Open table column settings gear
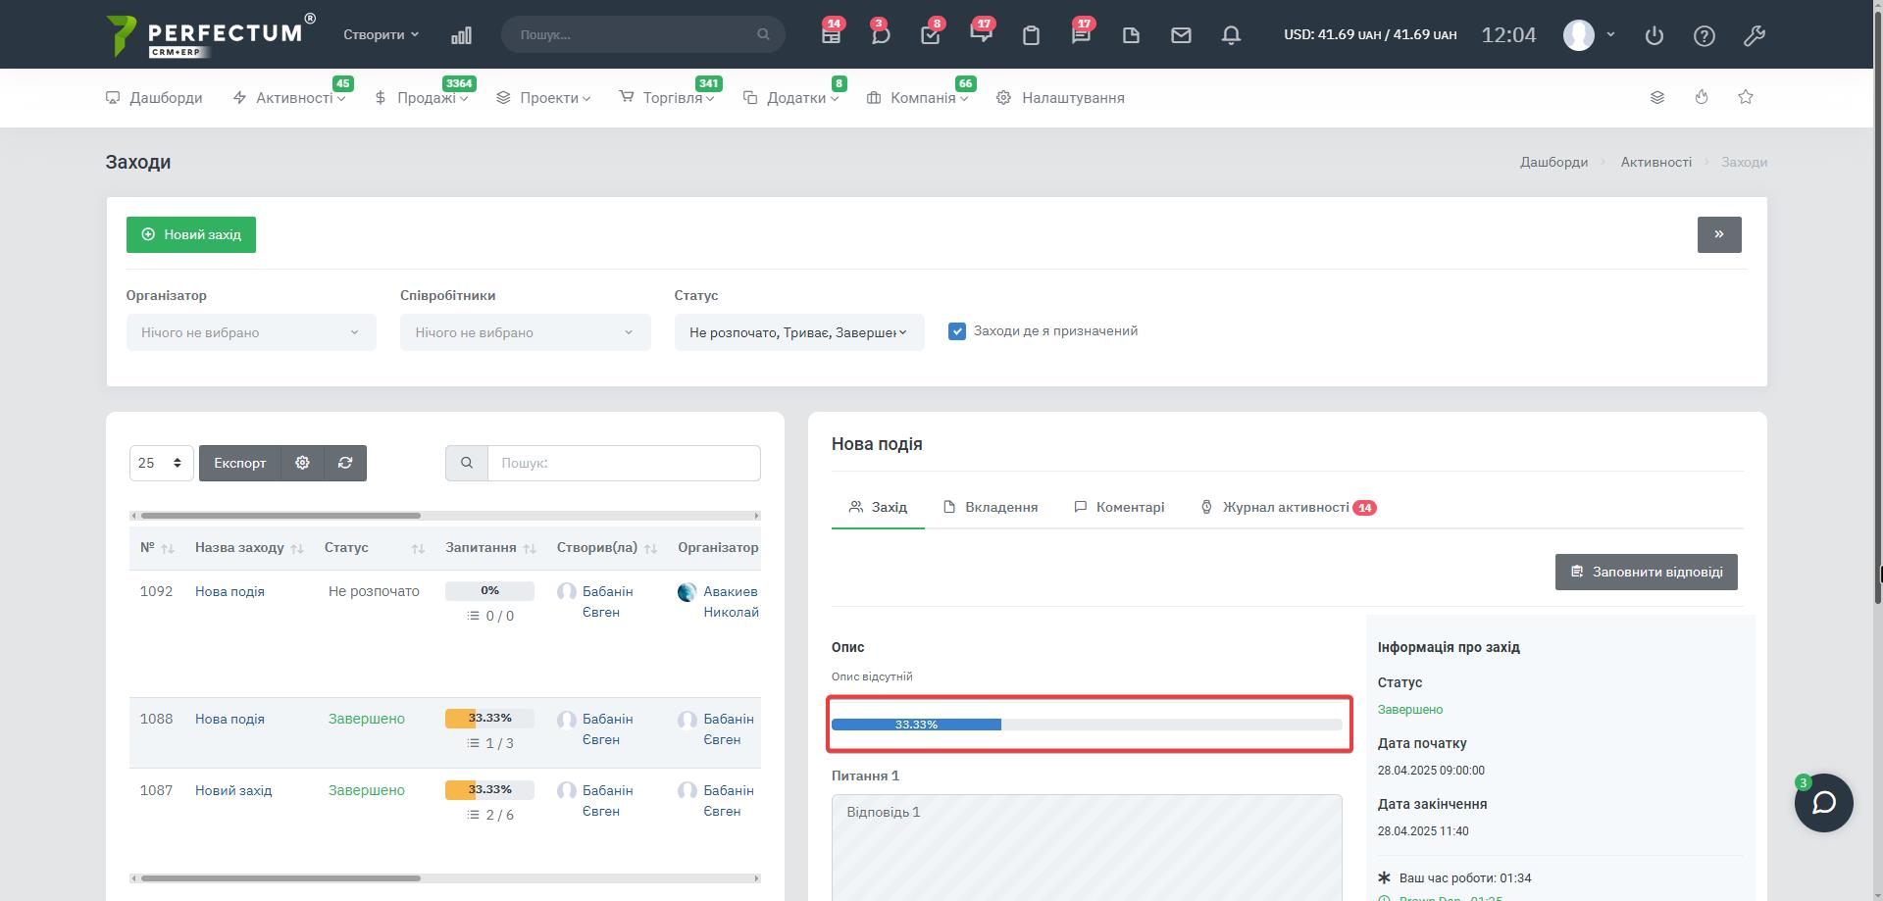Viewport: 1883px width, 901px height. coord(302,463)
